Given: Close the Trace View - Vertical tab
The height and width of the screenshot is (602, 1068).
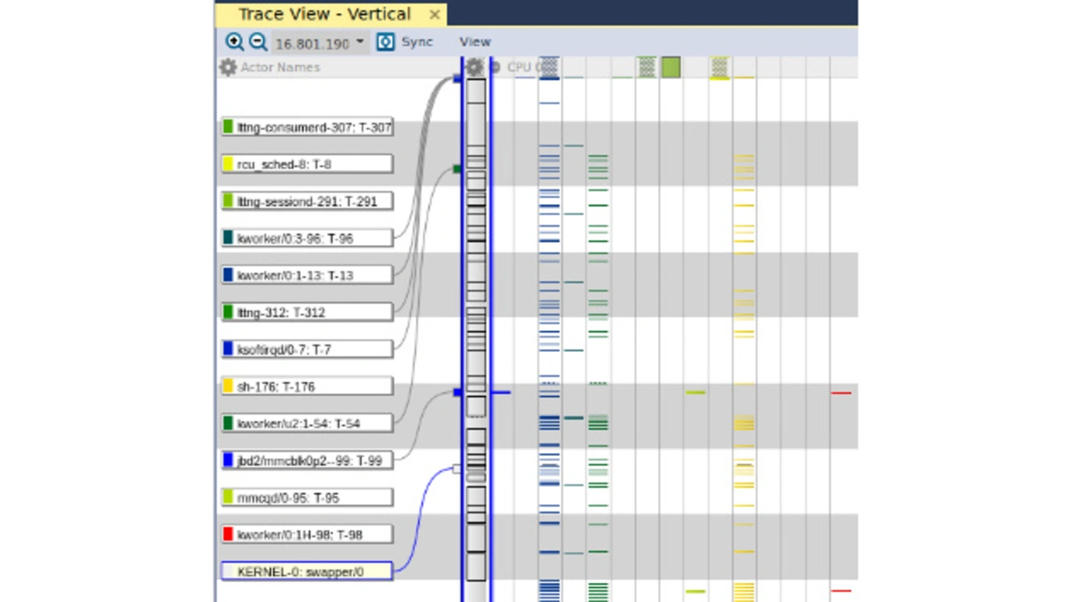Looking at the screenshot, I should point(435,14).
